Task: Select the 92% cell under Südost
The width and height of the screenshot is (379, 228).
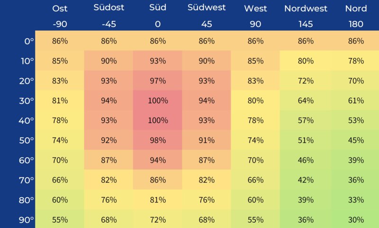Action: tap(109, 140)
